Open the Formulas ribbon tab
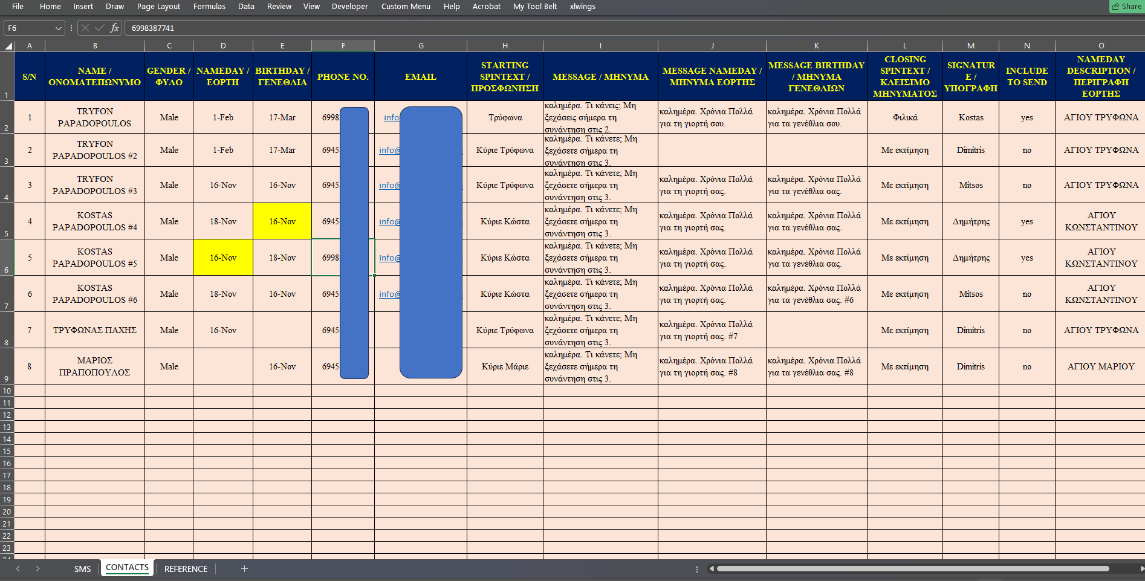The width and height of the screenshot is (1145, 581). point(209,7)
